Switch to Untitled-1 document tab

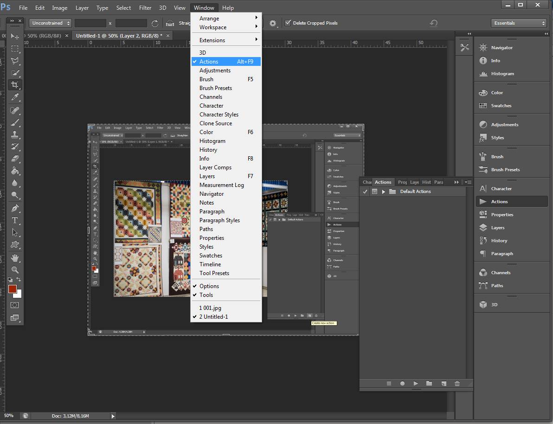click(x=119, y=36)
